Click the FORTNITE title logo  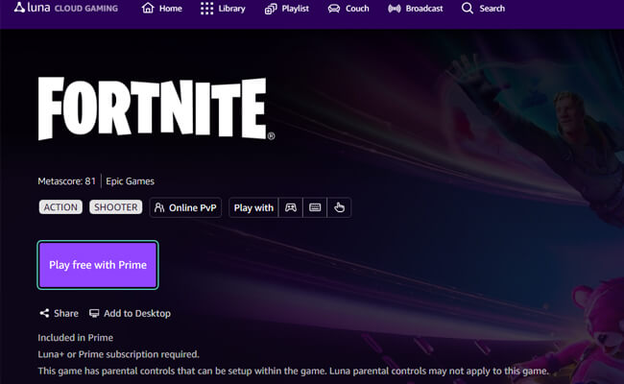coord(156,108)
